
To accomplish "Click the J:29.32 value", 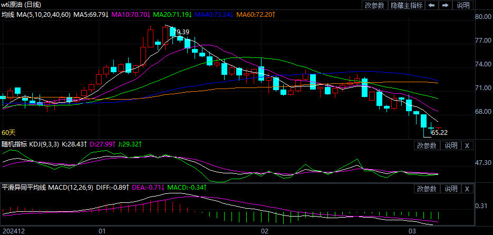I will [x=130, y=144].
